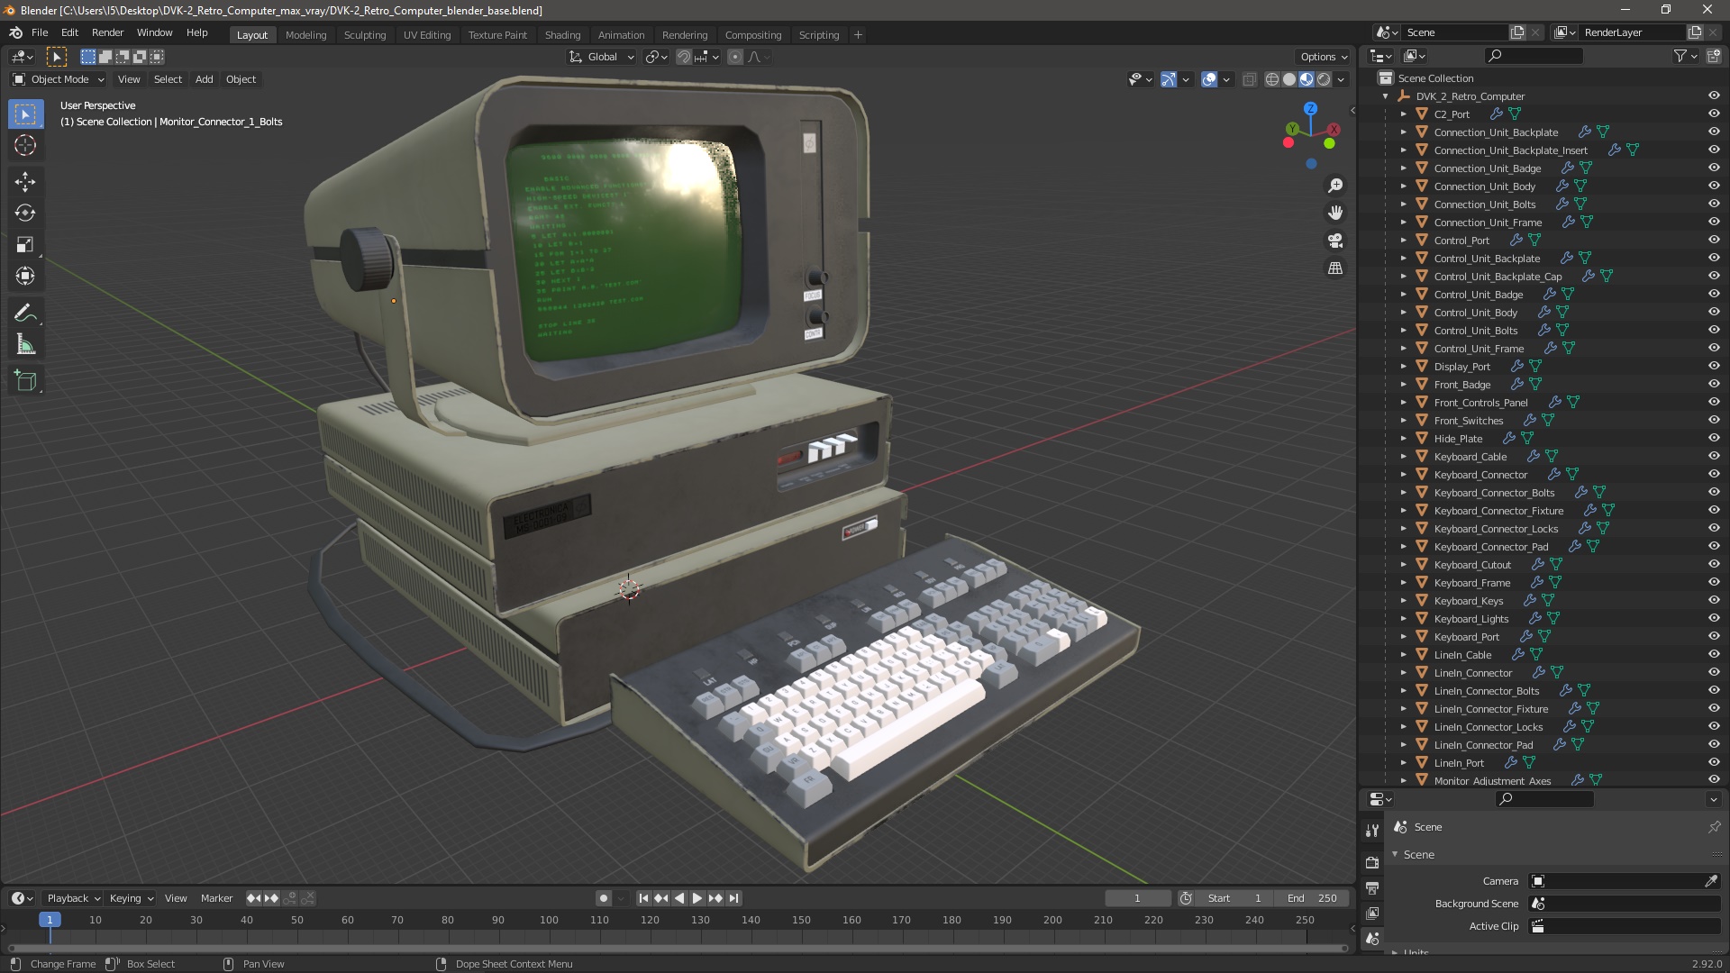Select the Rotate tool
Image resolution: width=1730 pixels, height=973 pixels.
[x=25, y=214]
